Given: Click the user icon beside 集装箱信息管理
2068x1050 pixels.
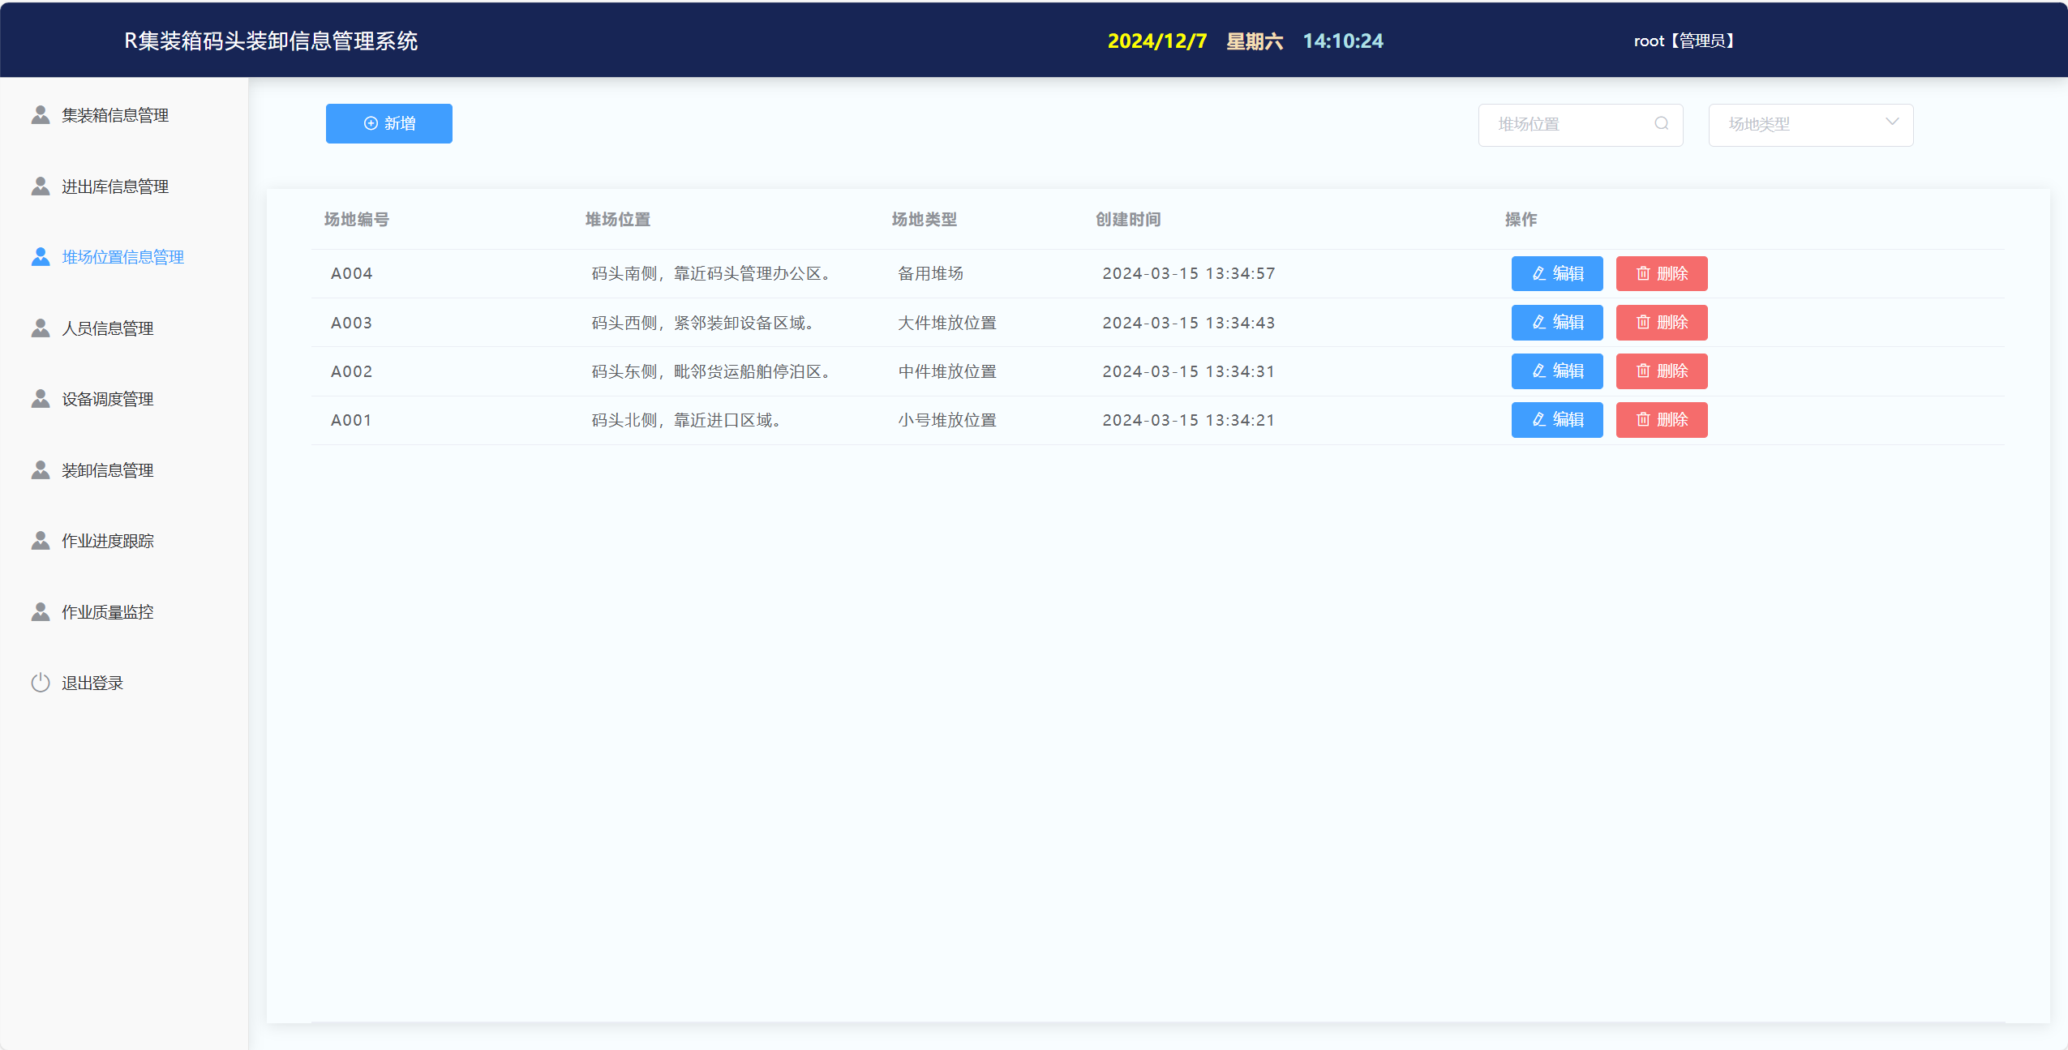Looking at the screenshot, I should coord(41,115).
